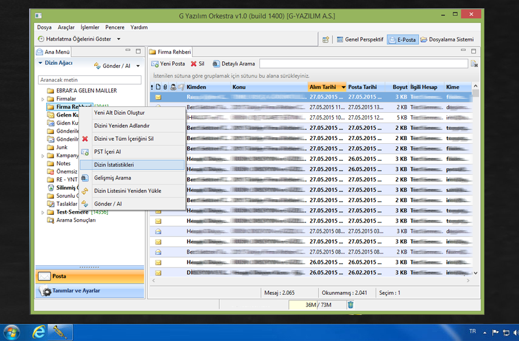
Task: Click Gönder / Al in tree header
Action: pos(112,66)
